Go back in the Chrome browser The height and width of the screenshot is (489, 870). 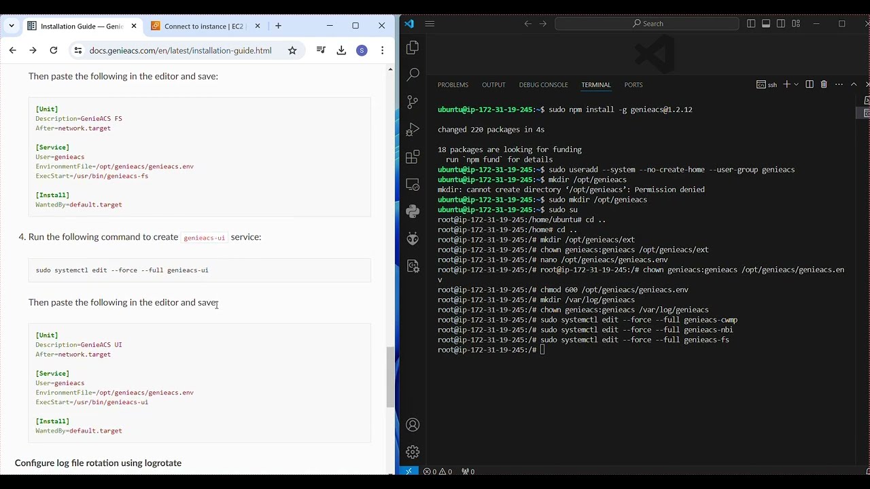point(12,50)
